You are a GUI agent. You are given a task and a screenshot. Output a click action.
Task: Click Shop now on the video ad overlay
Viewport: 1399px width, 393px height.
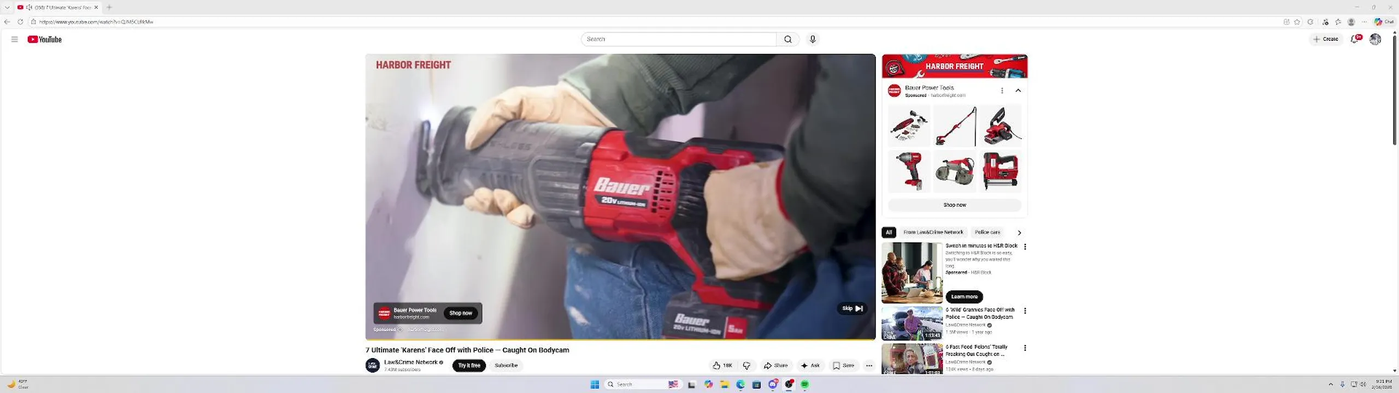coord(461,313)
